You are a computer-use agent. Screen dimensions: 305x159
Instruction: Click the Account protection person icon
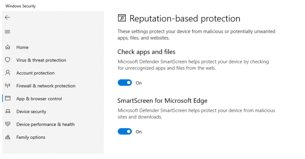[x=8, y=73]
